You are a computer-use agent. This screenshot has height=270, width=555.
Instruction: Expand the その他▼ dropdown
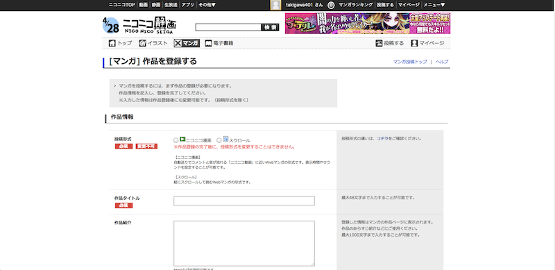pyautogui.click(x=207, y=5)
